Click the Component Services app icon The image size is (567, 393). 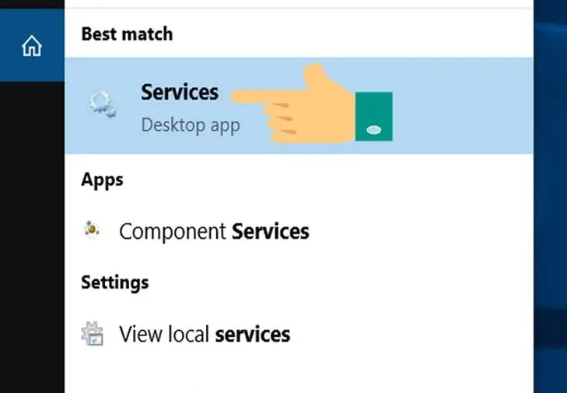point(92,230)
